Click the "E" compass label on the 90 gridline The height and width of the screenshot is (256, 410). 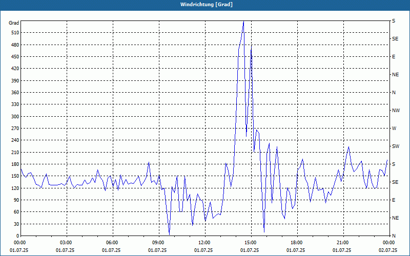394,200
